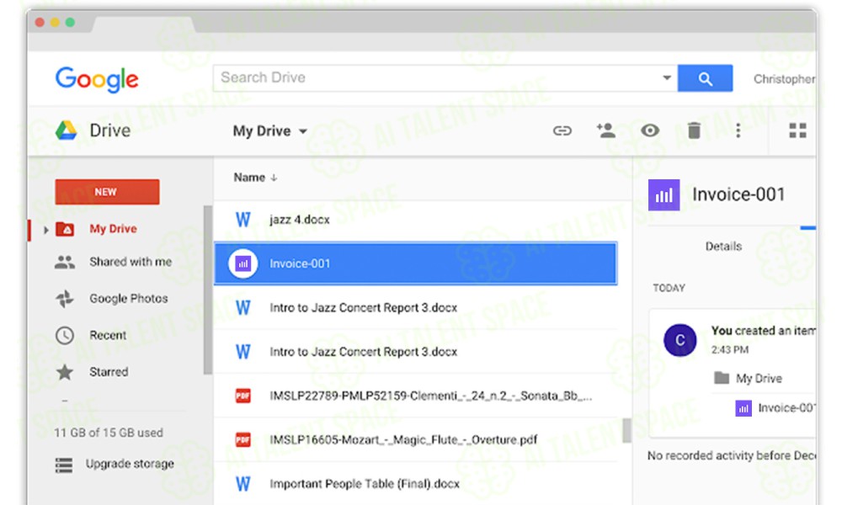Click the Shared with me people icon
The width and height of the screenshot is (842, 505).
65,262
